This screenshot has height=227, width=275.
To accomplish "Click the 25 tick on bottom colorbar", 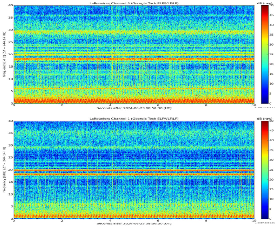I will coord(272,170).
